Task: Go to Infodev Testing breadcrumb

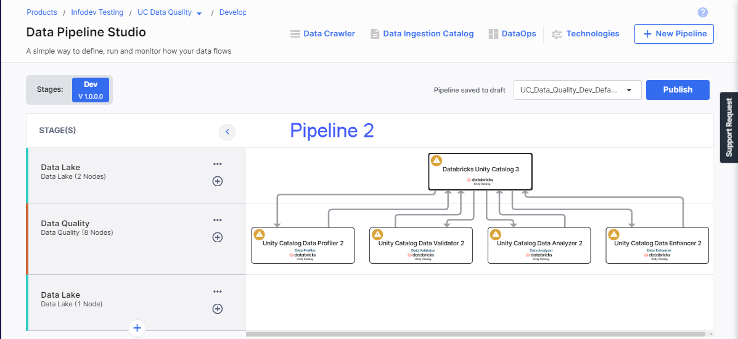Action: point(97,13)
